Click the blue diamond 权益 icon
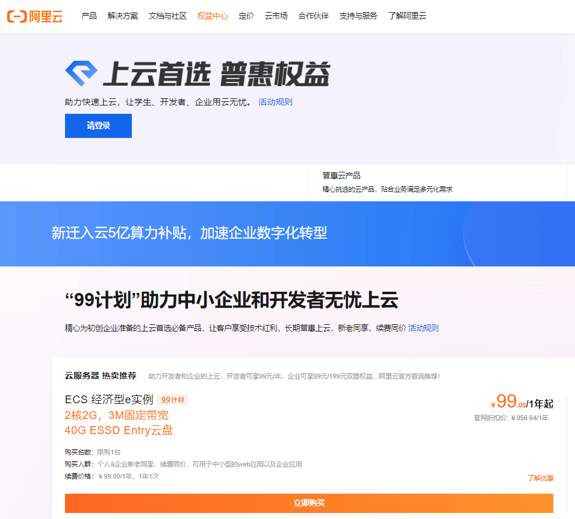Viewport: 575px width, 519px height. (x=81, y=74)
